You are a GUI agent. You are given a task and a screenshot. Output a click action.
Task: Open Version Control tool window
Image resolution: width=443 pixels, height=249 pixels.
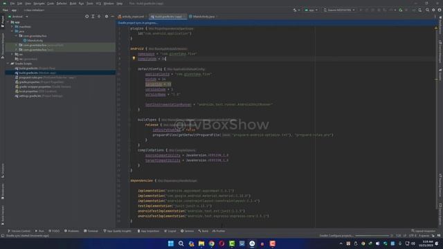tap(19, 231)
